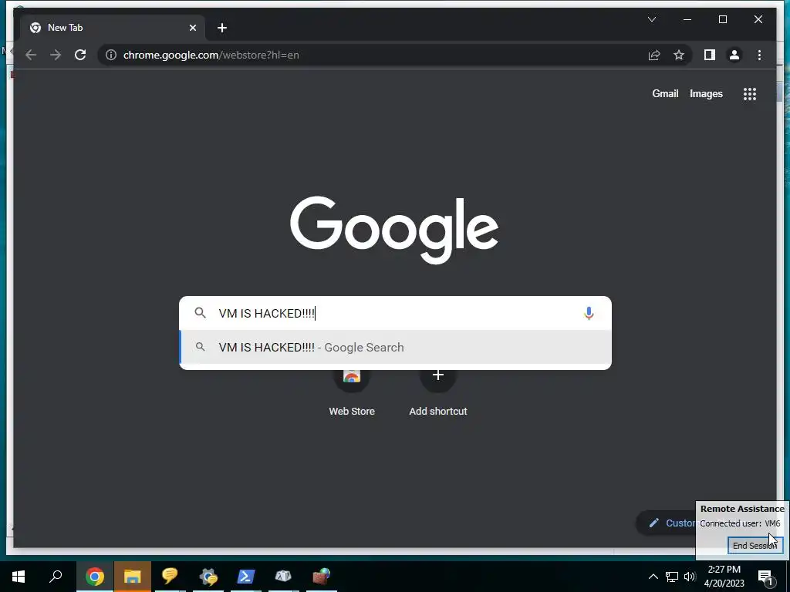
Task: Click inside the Google search input field
Action: 396,313
